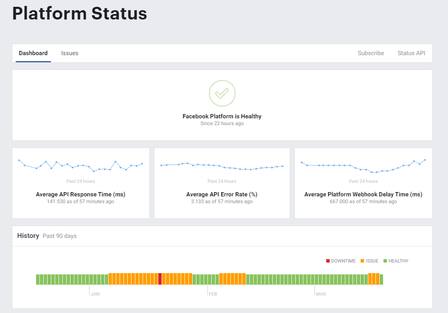This screenshot has width=448, height=313.
Task: Open the Status API link
Action: tap(411, 53)
